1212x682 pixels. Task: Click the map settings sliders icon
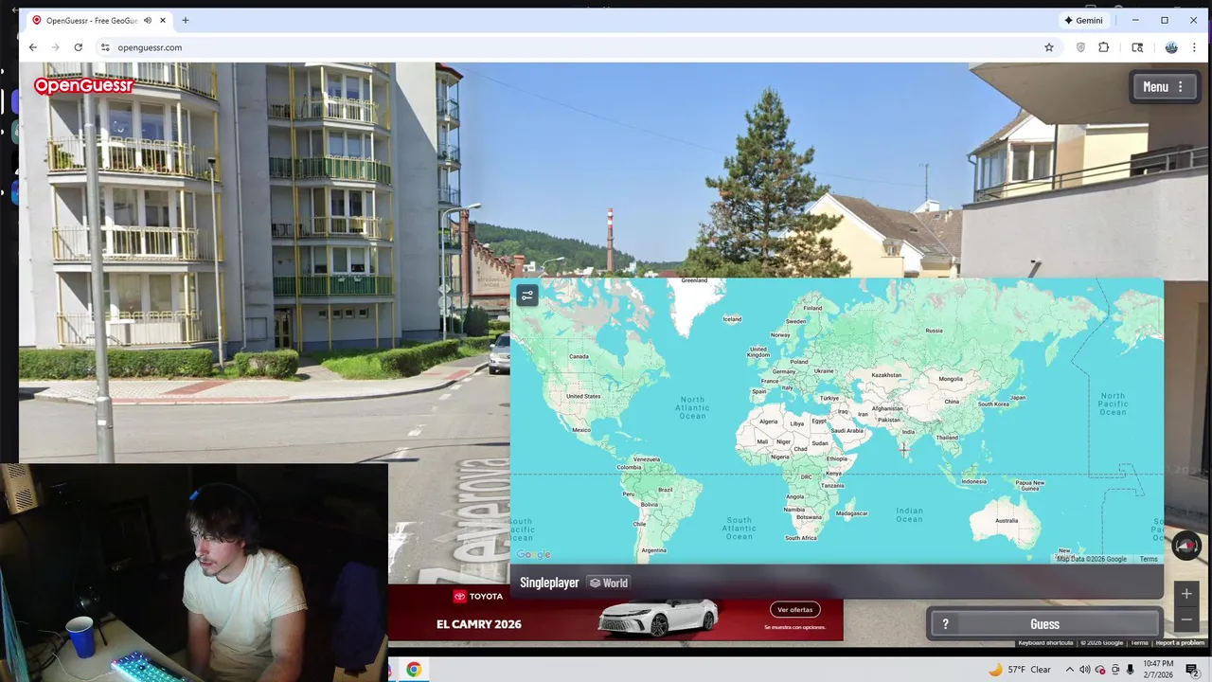(x=527, y=295)
